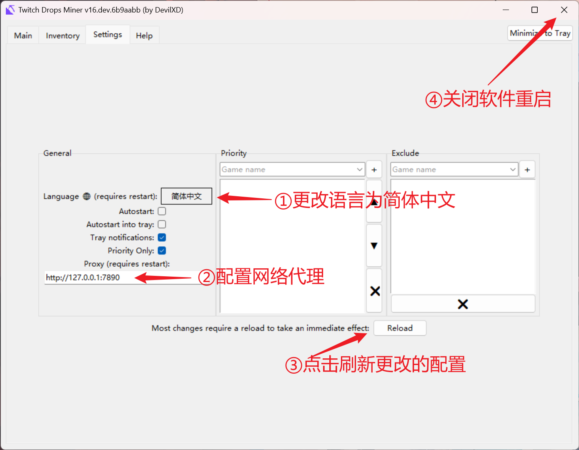The height and width of the screenshot is (450, 579).
Task: Click inside the Priority games list box
Action: click(x=292, y=246)
